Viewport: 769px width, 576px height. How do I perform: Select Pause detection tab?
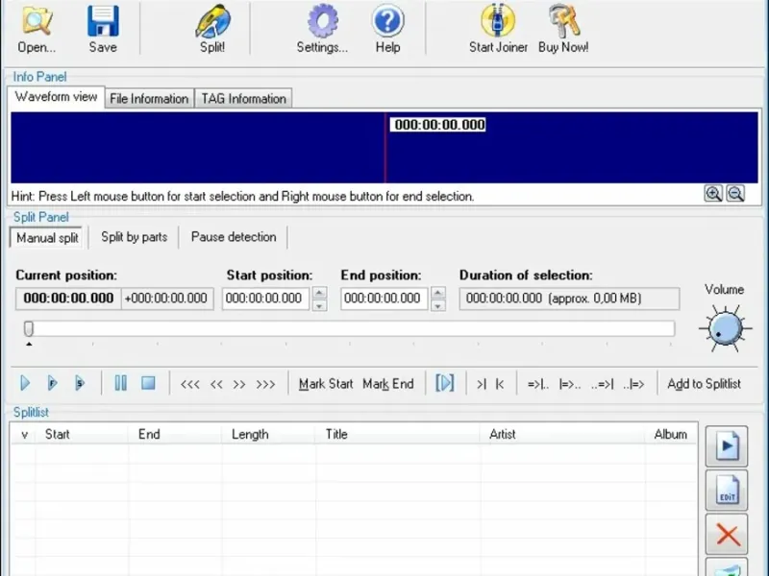coord(234,237)
